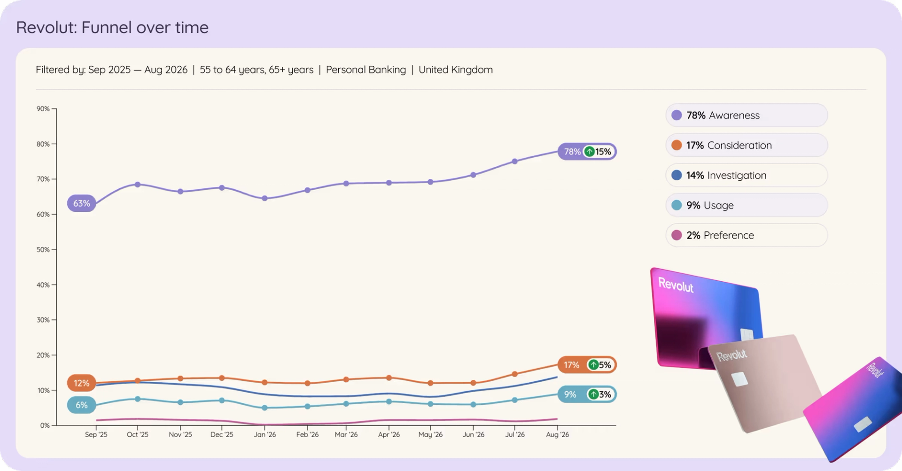Toggle the 17% Consideration legend pill
The width and height of the screenshot is (902, 471).
(746, 145)
